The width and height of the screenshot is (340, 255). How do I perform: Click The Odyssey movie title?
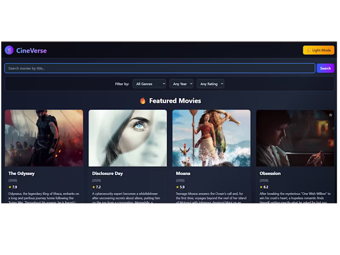tap(22, 173)
